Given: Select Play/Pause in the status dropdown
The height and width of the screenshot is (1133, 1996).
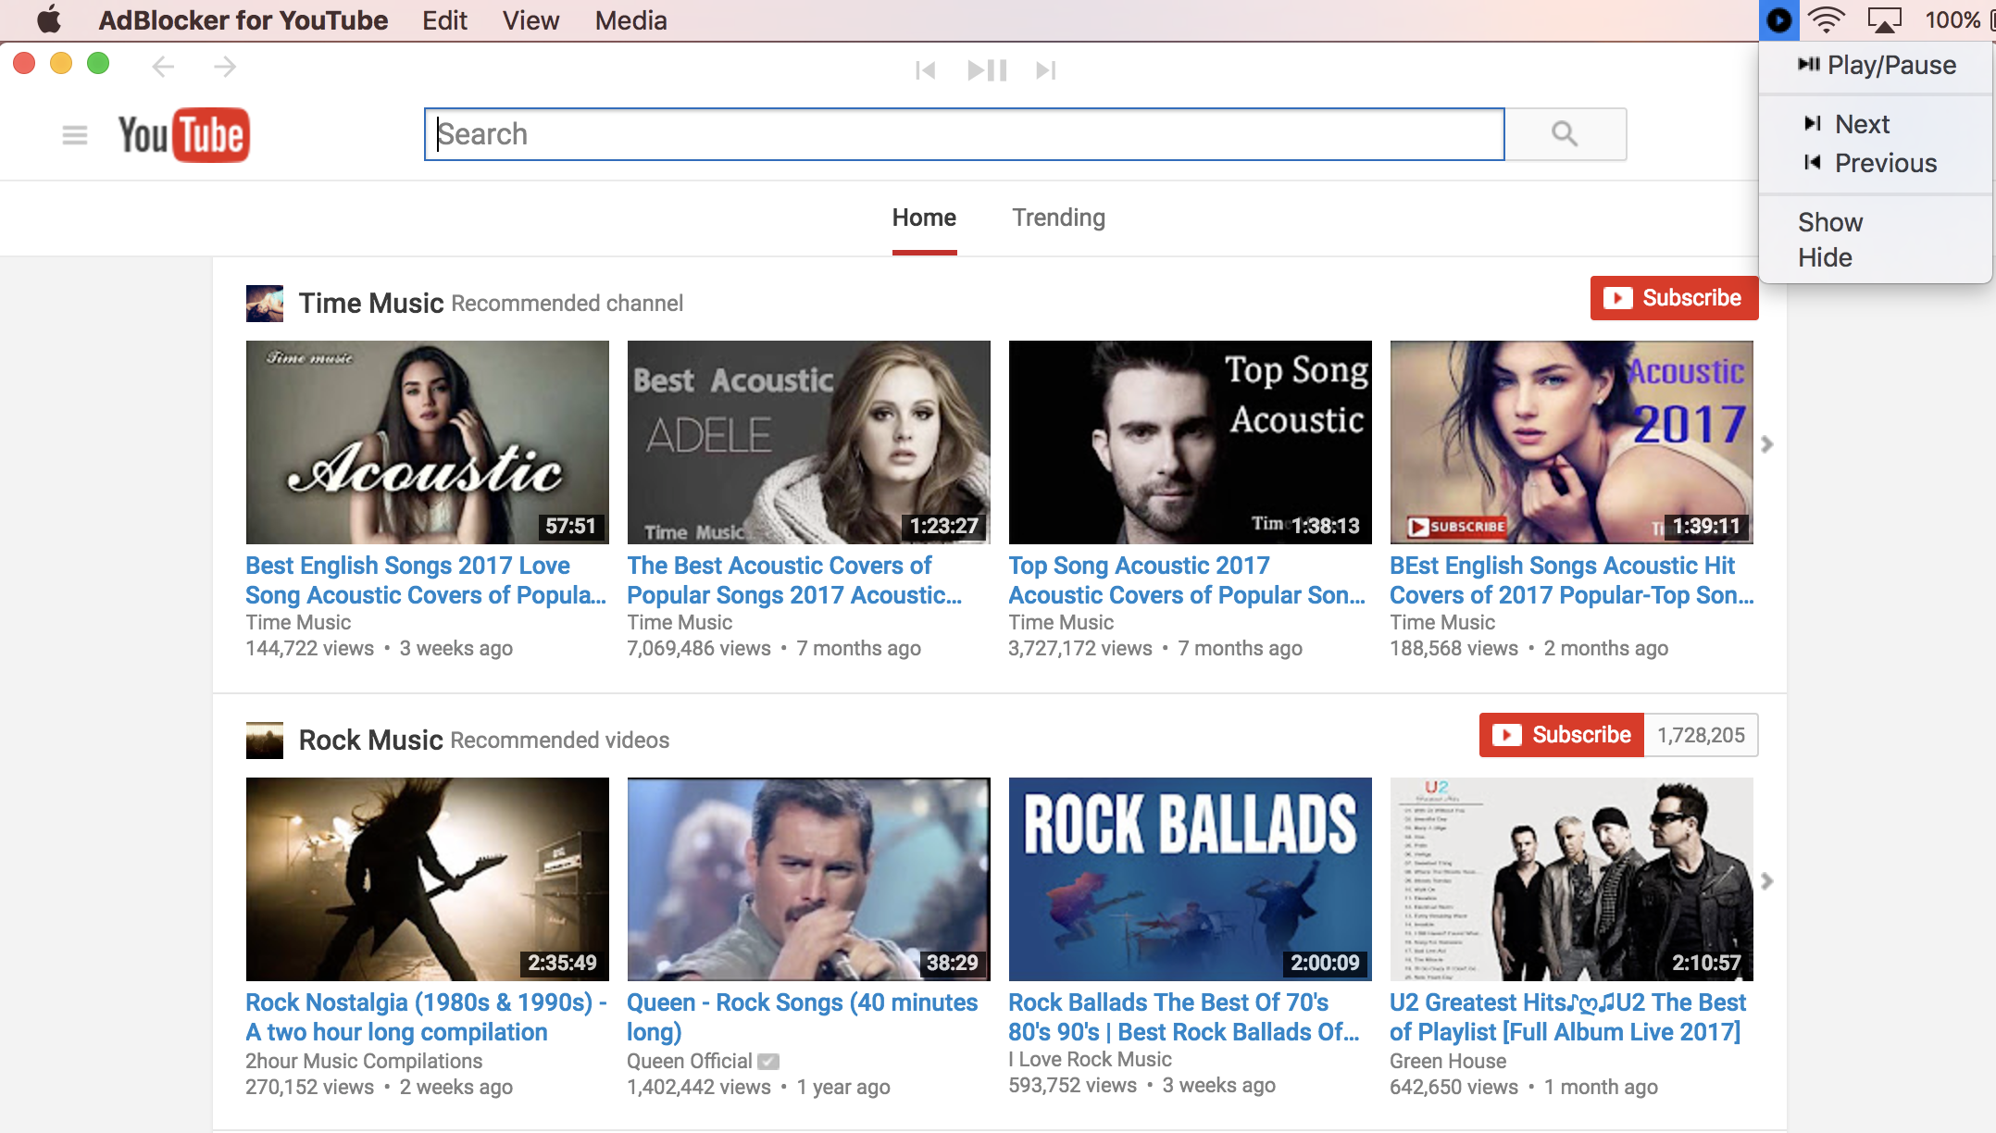Looking at the screenshot, I should pos(1876,65).
